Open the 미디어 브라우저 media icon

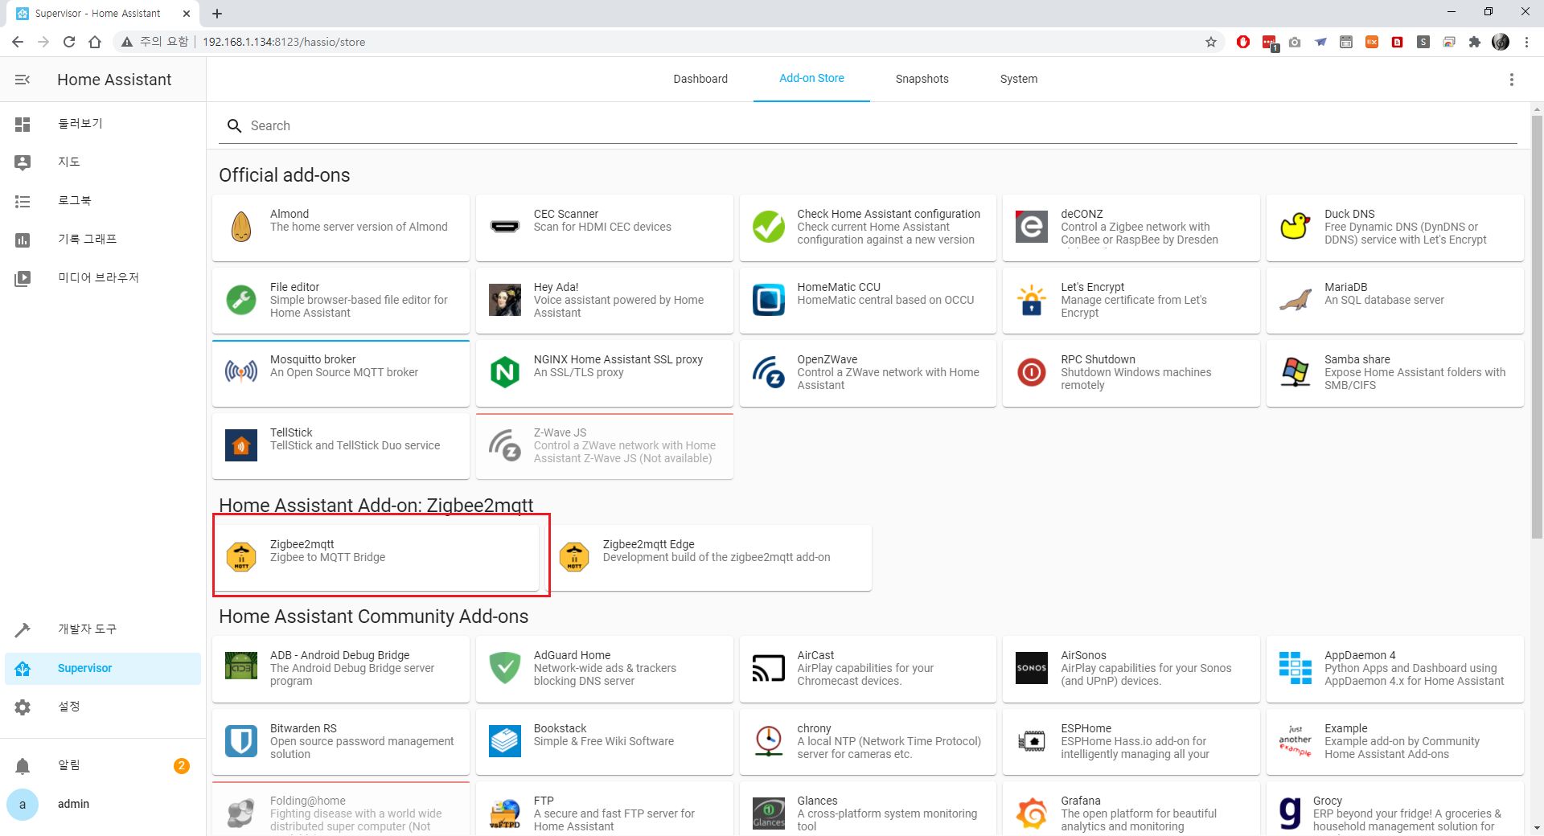coord(23,278)
